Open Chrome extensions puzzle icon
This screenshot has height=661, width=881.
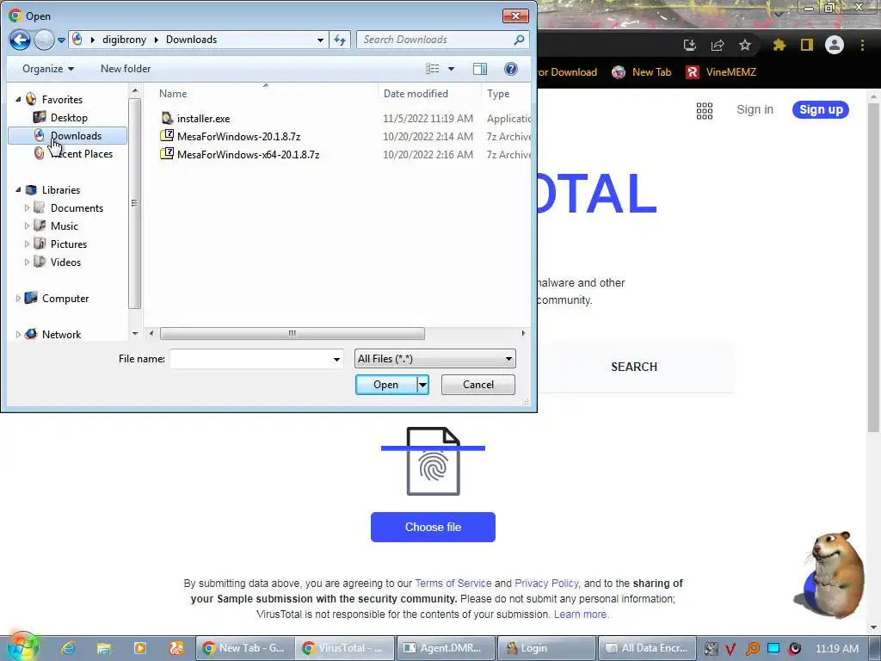coord(779,45)
